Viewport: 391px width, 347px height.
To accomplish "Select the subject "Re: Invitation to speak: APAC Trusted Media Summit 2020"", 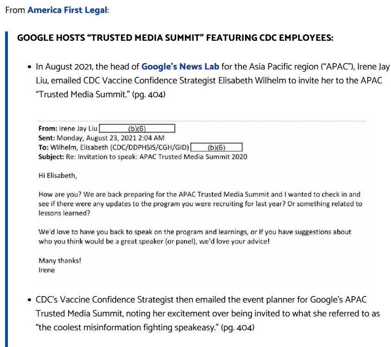I will [x=156, y=157].
